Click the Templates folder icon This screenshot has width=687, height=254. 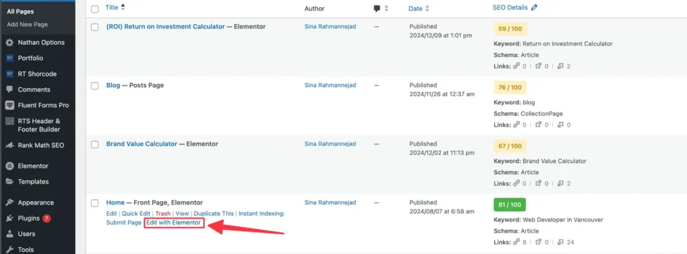point(9,182)
